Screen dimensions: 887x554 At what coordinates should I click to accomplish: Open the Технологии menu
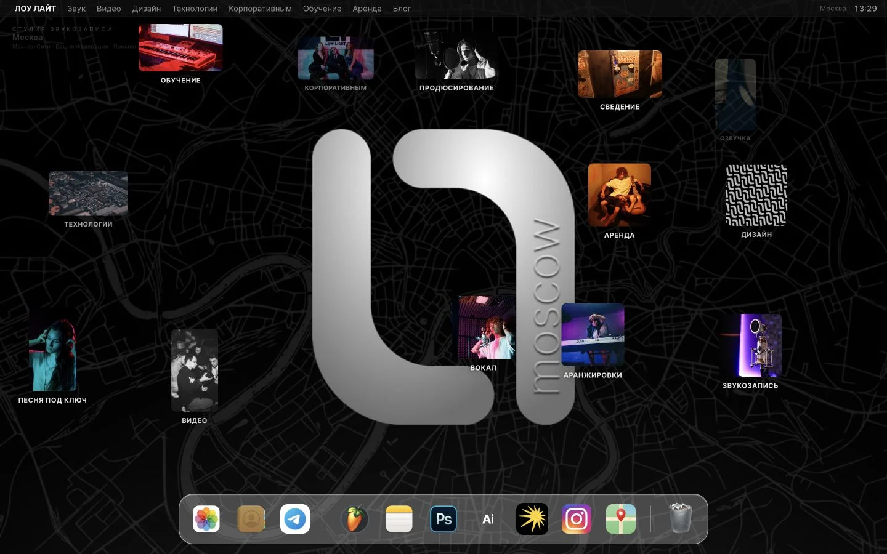(195, 9)
